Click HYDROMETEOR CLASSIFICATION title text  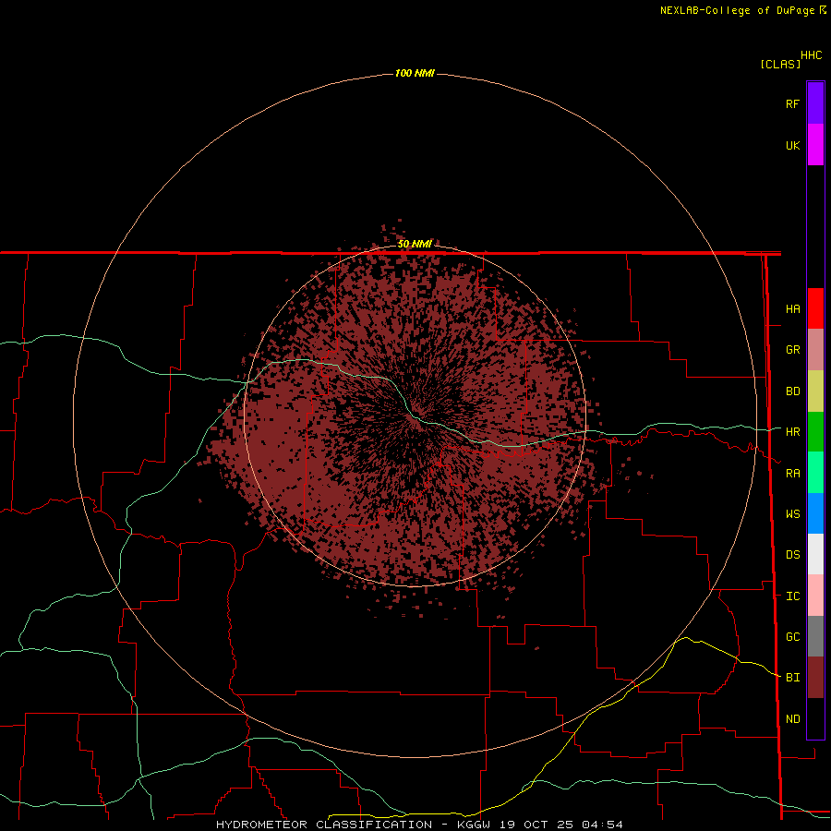tap(324, 825)
